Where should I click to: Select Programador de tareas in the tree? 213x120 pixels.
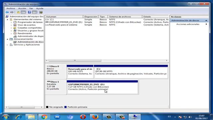tap(30, 22)
